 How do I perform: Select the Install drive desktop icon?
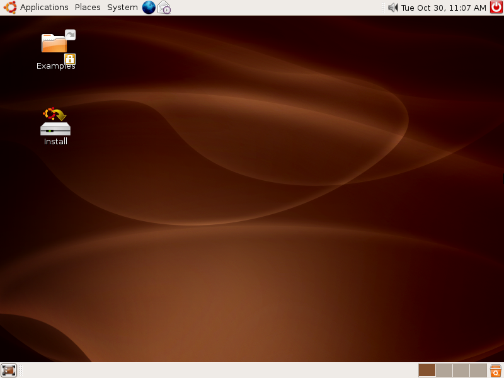tap(55, 122)
